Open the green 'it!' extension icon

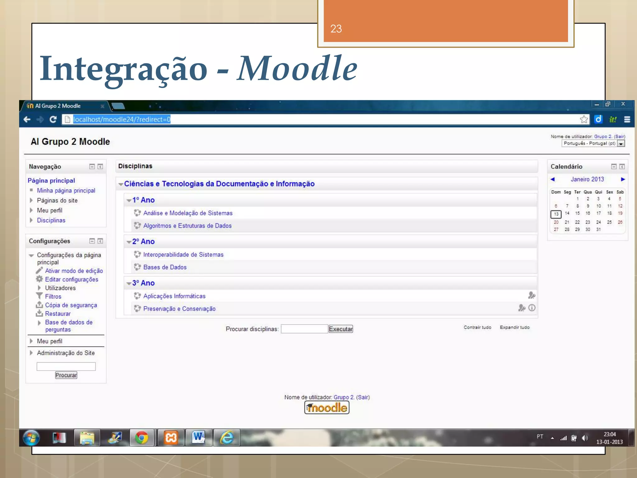tap(613, 119)
